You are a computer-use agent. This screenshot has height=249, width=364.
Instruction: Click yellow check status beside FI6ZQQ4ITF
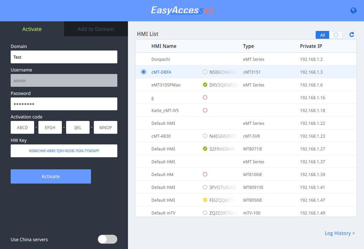(205, 200)
